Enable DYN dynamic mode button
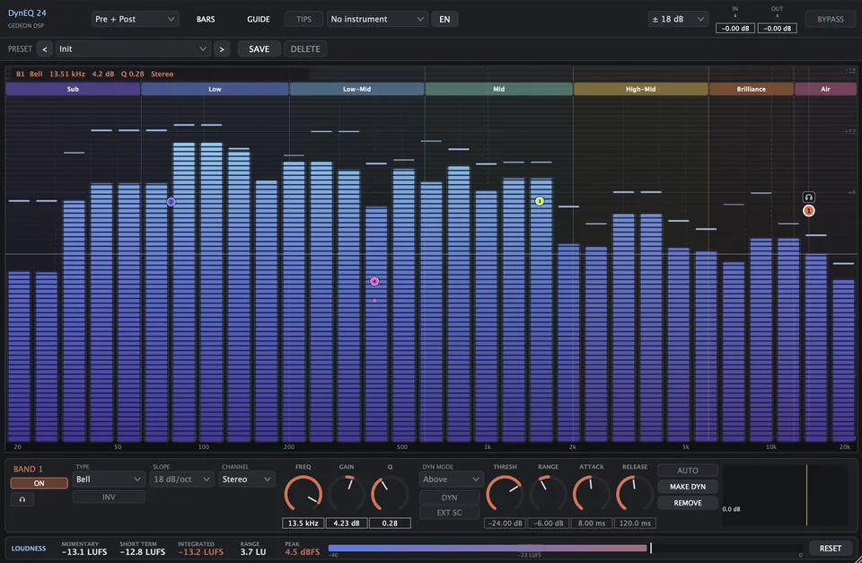The height and width of the screenshot is (563, 862). pyautogui.click(x=449, y=497)
